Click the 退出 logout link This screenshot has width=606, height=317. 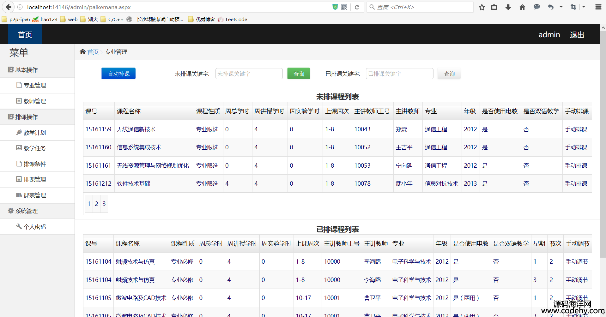coord(577,35)
